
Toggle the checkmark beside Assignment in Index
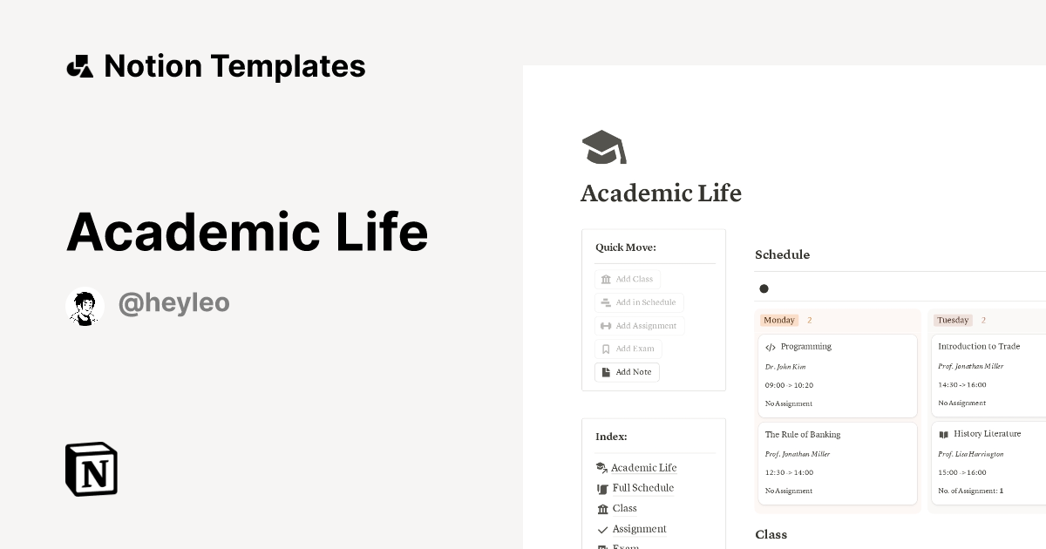pos(602,529)
